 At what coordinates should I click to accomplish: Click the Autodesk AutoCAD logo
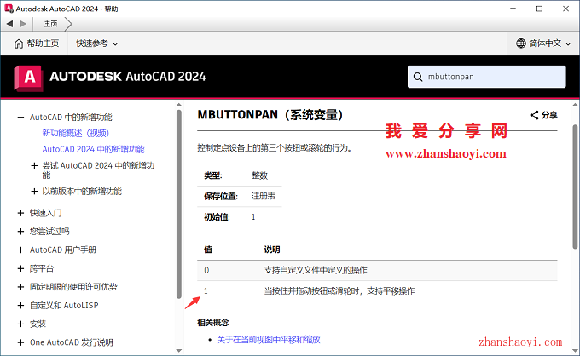point(28,78)
